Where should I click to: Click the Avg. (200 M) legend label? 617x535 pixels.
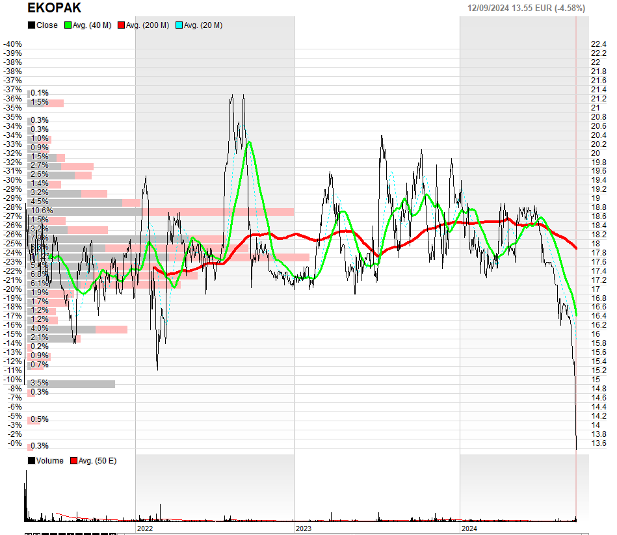148,25
